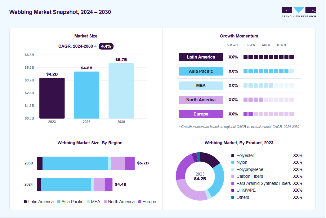
Task: Click Europe momentum indicator squares
Action: point(269,114)
